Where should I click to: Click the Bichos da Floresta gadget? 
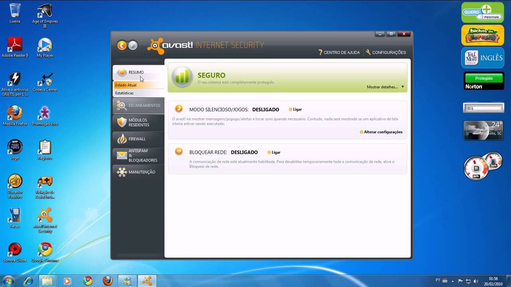click(x=483, y=35)
